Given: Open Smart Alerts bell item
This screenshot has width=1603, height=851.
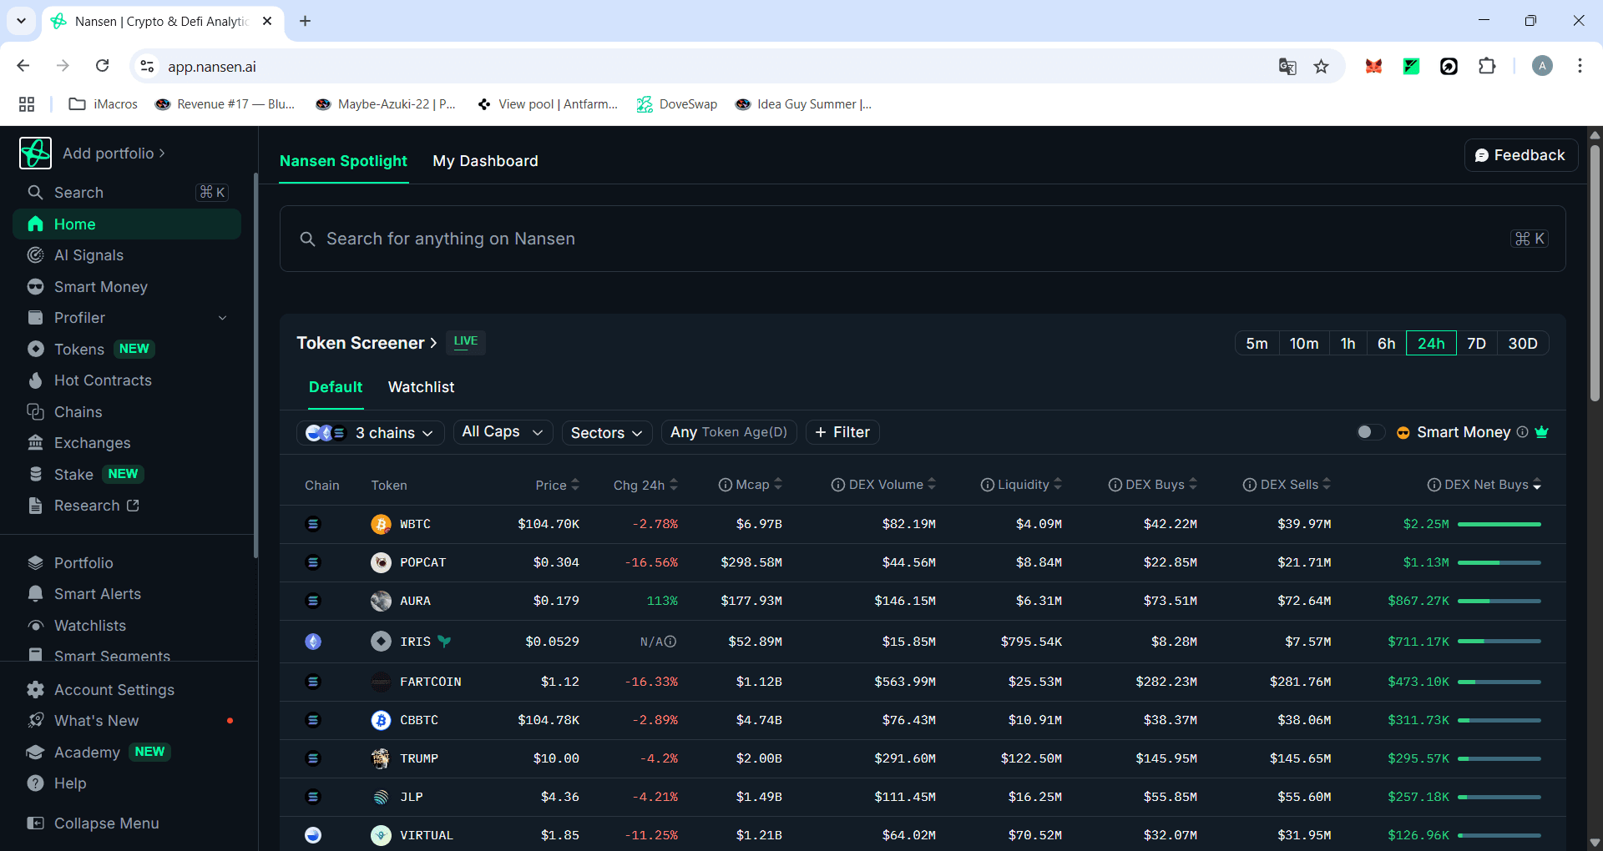Looking at the screenshot, I should coord(97,594).
